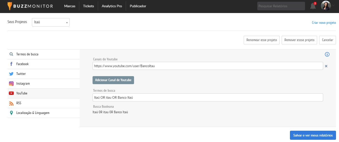Open the Twitter settings section

pos(21,74)
